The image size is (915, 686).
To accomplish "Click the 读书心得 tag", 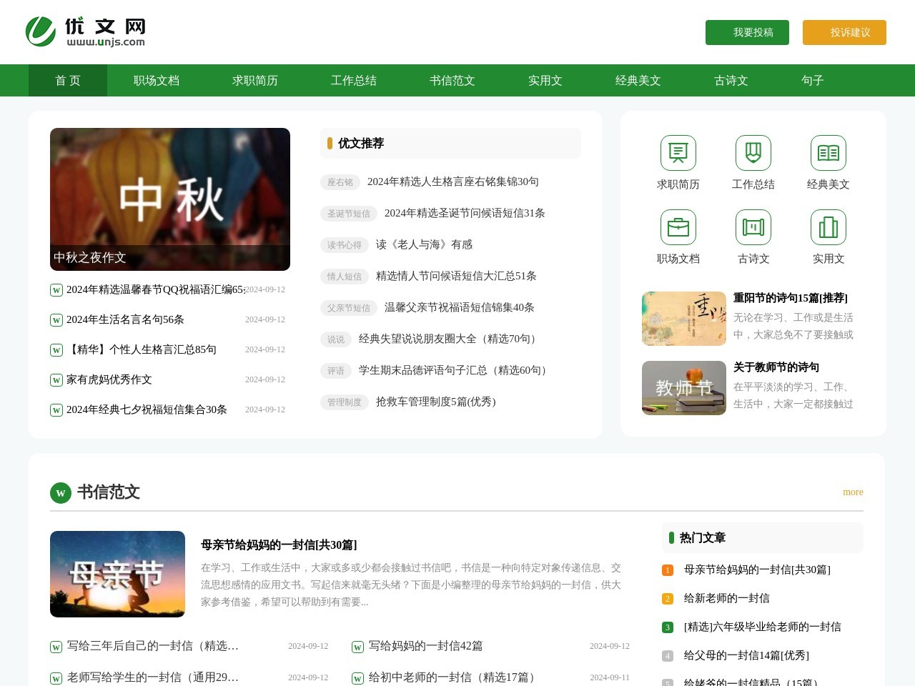I will [345, 245].
